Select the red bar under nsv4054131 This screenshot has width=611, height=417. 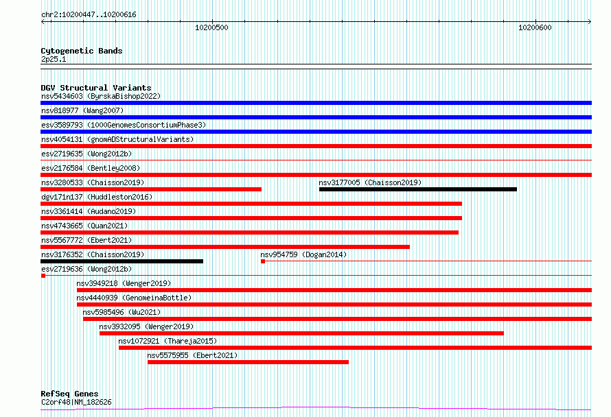(316, 146)
